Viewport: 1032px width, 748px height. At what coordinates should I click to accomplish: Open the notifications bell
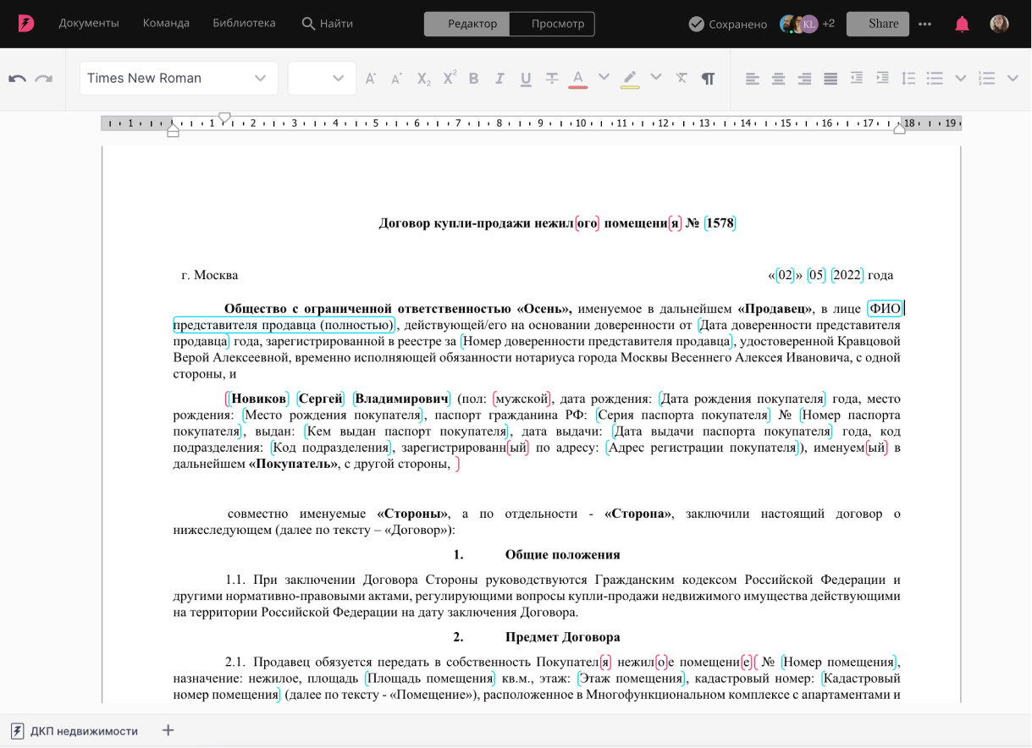pos(961,24)
